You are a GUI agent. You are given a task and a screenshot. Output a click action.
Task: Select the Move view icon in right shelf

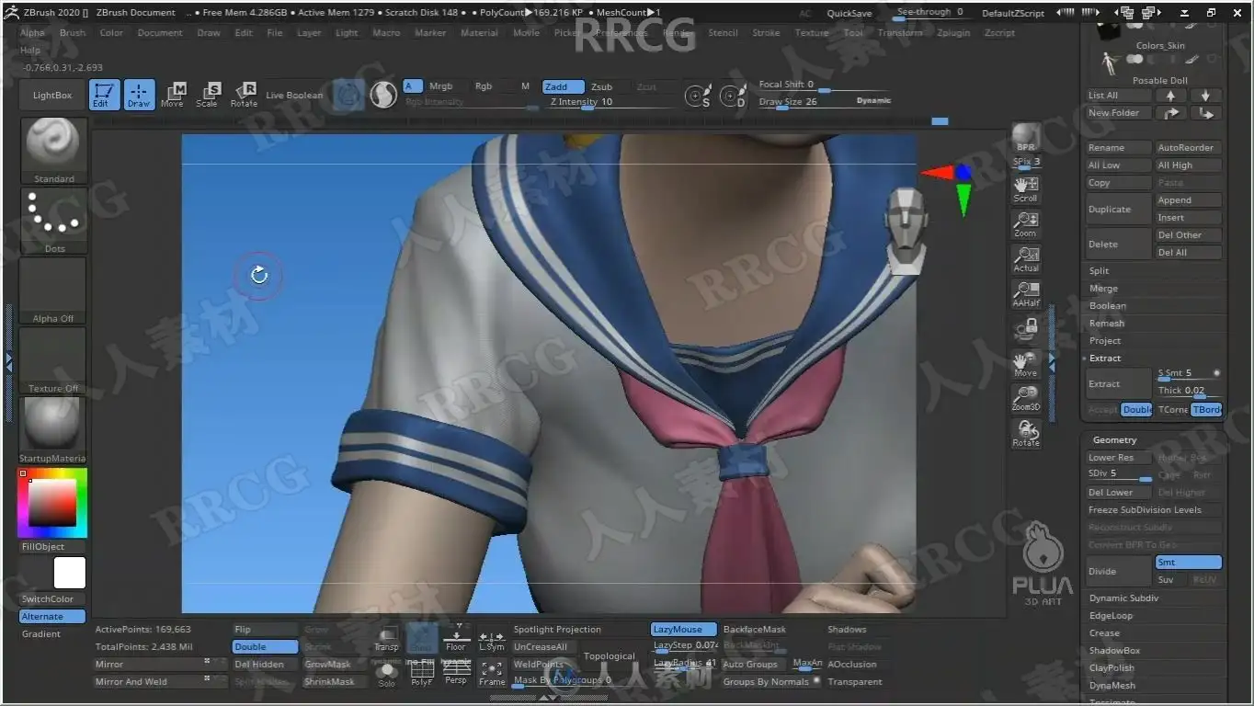[1026, 364]
